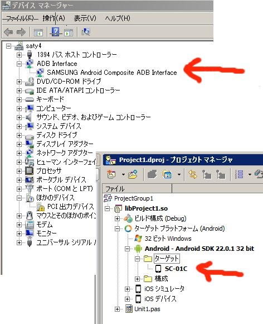Click the scan for hardware changes icon

[x=86, y=32]
